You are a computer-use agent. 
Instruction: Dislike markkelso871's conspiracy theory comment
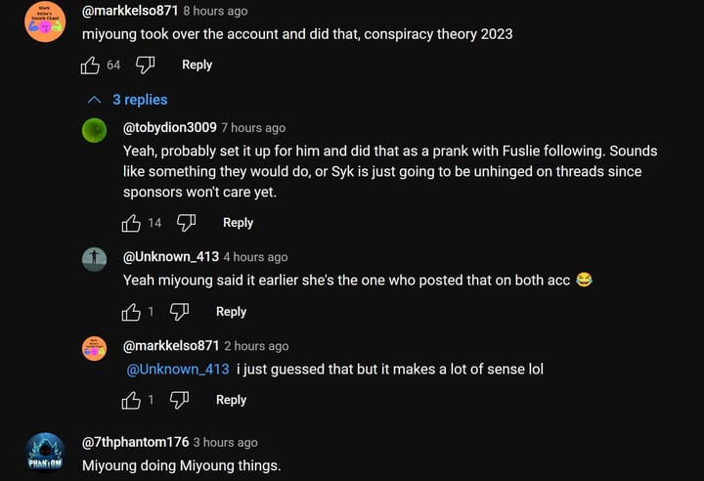pos(145,65)
